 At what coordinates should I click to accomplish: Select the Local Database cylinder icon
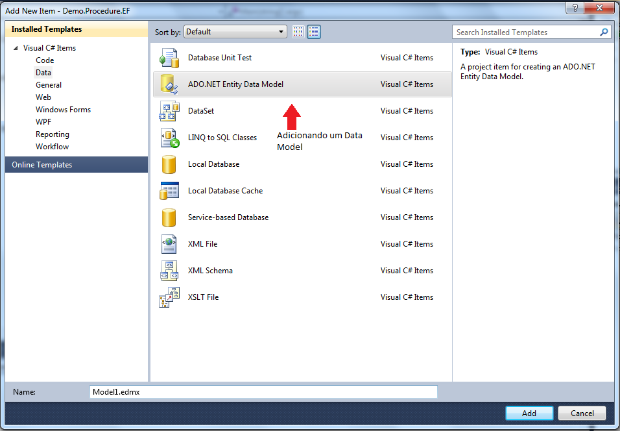click(169, 164)
